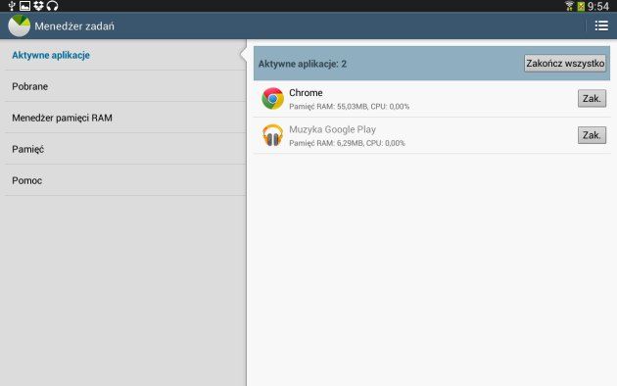Select the Chrome app name
This screenshot has width=617, height=386.
pyautogui.click(x=306, y=92)
